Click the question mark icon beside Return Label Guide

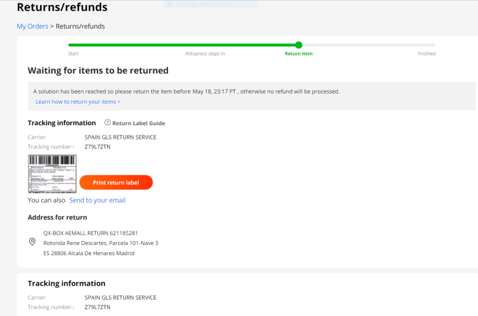coord(108,123)
